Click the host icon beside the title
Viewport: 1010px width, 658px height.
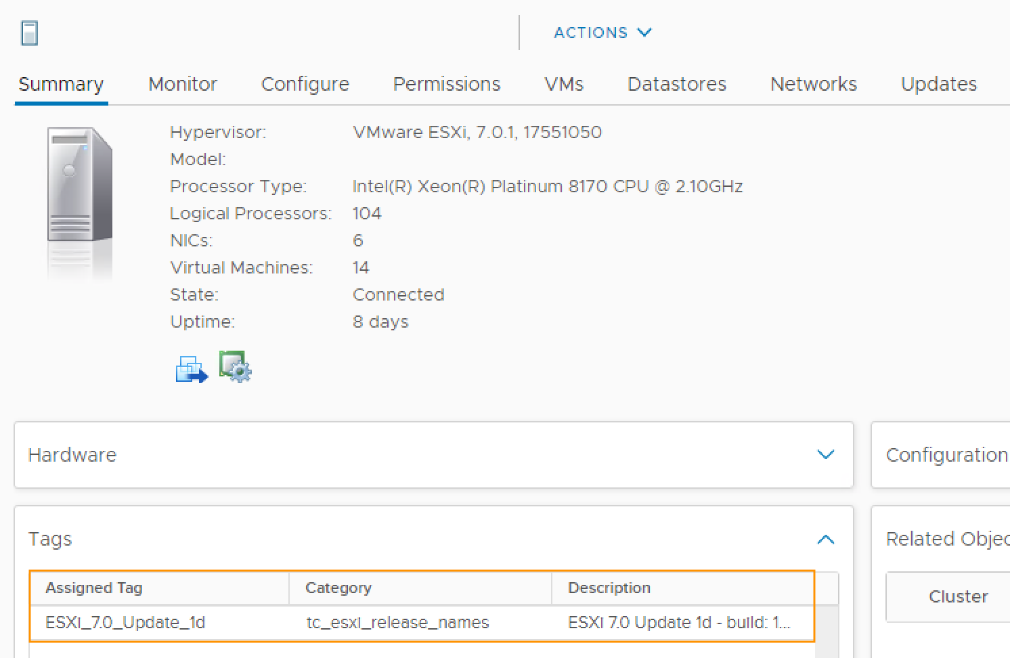pyautogui.click(x=29, y=33)
